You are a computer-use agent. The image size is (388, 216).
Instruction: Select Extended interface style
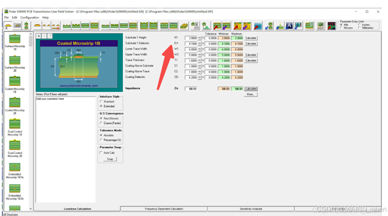[107, 106]
